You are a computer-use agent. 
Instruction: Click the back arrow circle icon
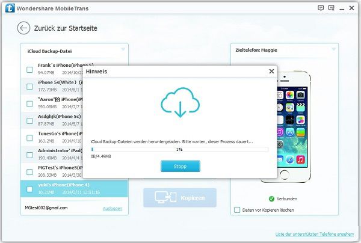[23, 28]
